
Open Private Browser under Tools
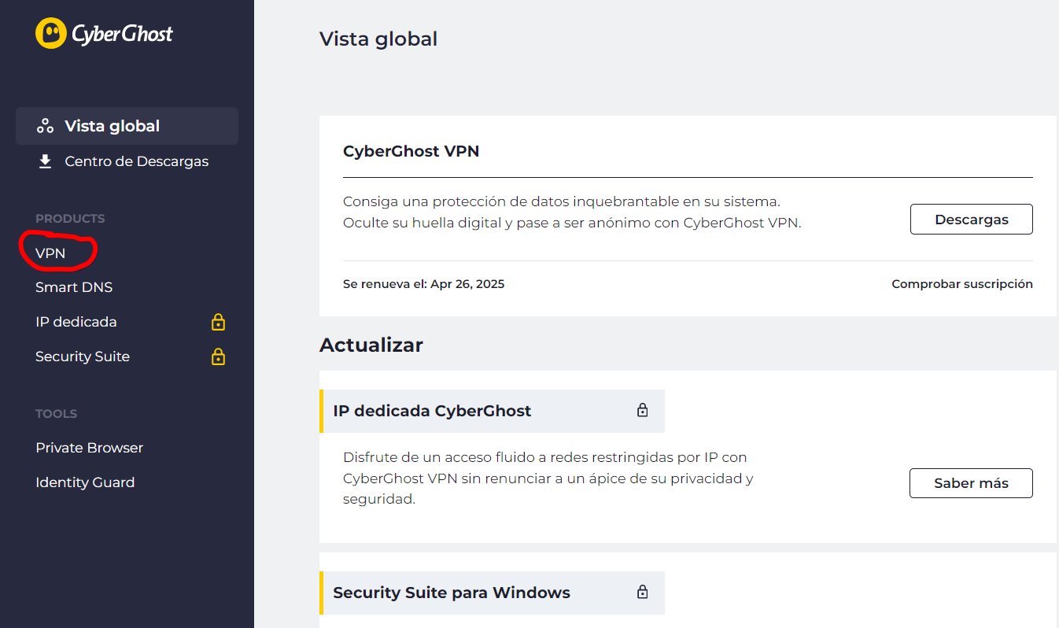[x=89, y=448]
